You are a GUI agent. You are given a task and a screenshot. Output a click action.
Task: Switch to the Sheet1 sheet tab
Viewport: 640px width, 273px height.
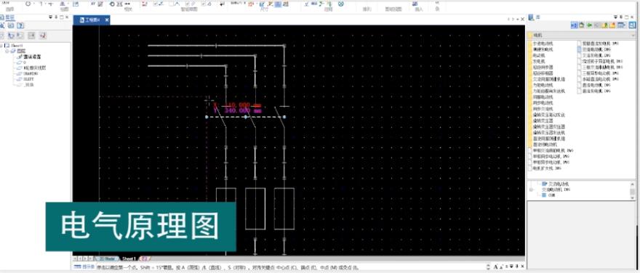tap(129, 258)
